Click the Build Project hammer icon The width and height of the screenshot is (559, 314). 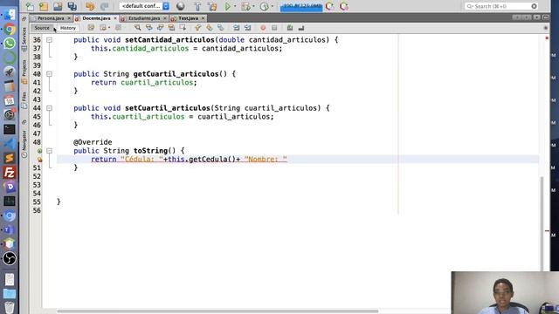click(198, 6)
